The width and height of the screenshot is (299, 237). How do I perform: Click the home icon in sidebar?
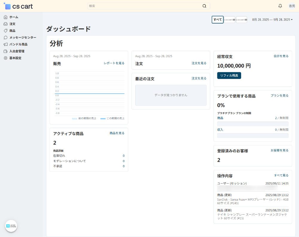point(5,17)
